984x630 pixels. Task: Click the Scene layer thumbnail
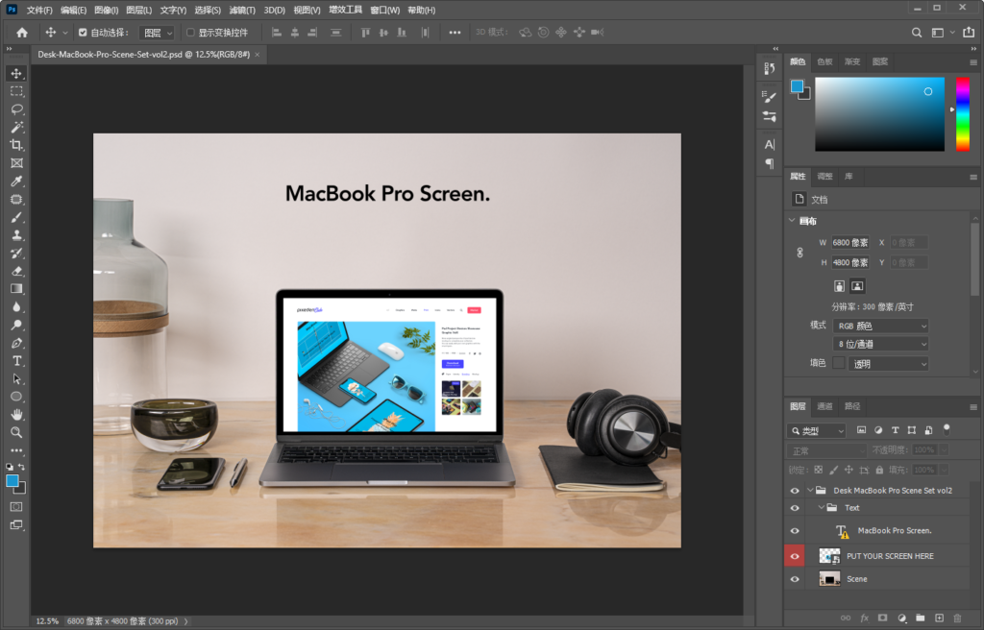[x=829, y=579]
